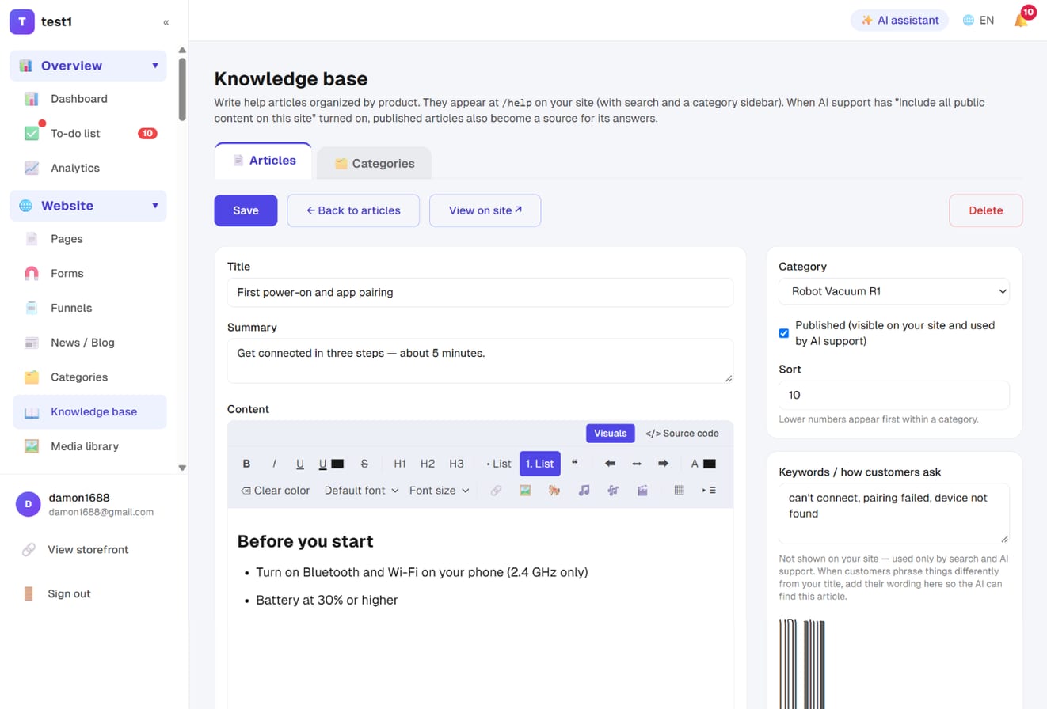Switch to the Categories tab
Image resolution: width=1047 pixels, height=709 pixels.
click(x=374, y=163)
